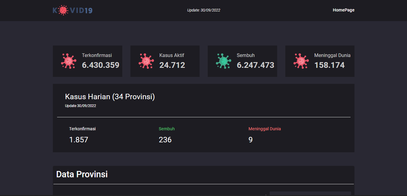This screenshot has width=407, height=196.
Task: Click the Update 30/09/2022 text under Kasus Harian
Action: [x=81, y=106]
